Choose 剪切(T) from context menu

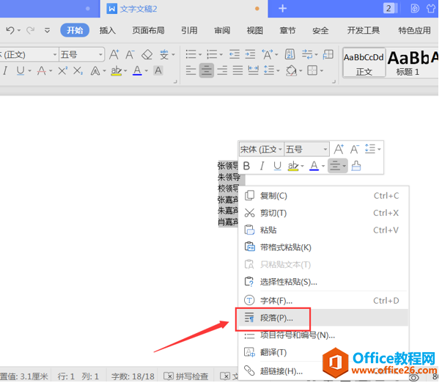pos(323,213)
